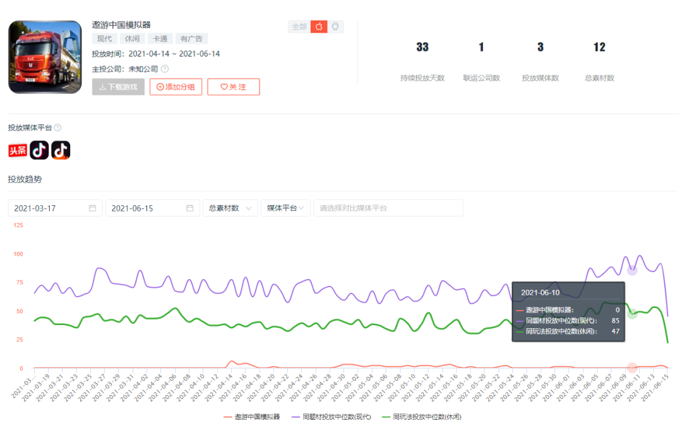Click the 总素材数 statistic label
Image resolution: width=682 pixels, height=440 pixels.
coord(599,78)
